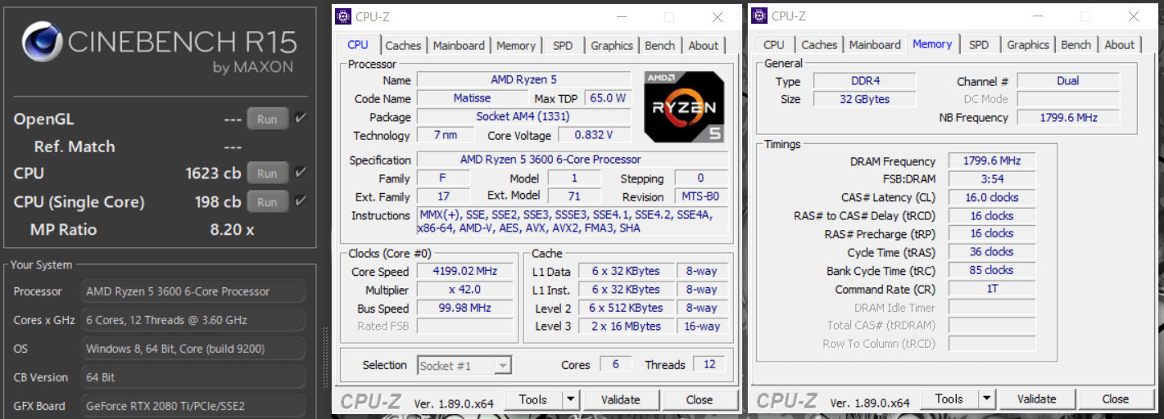The height and width of the screenshot is (419, 1164).
Task: Click the Socket AM4 (1331) package value
Action: pyautogui.click(x=524, y=117)
